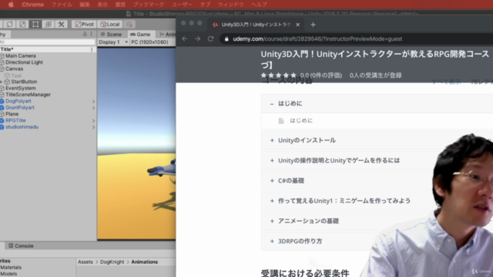
Task: Click Assets in project breadcrumb
Action: pos(86,262)
